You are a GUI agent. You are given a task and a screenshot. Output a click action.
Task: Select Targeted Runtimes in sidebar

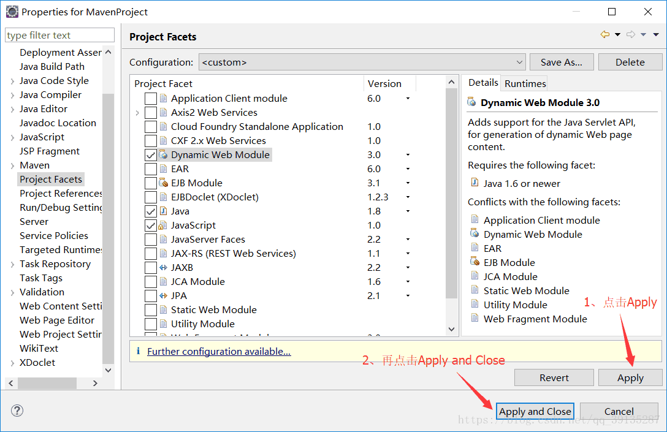pos(61,249)
